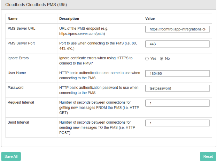
Task: Click the Value column header
Action: 150,19
